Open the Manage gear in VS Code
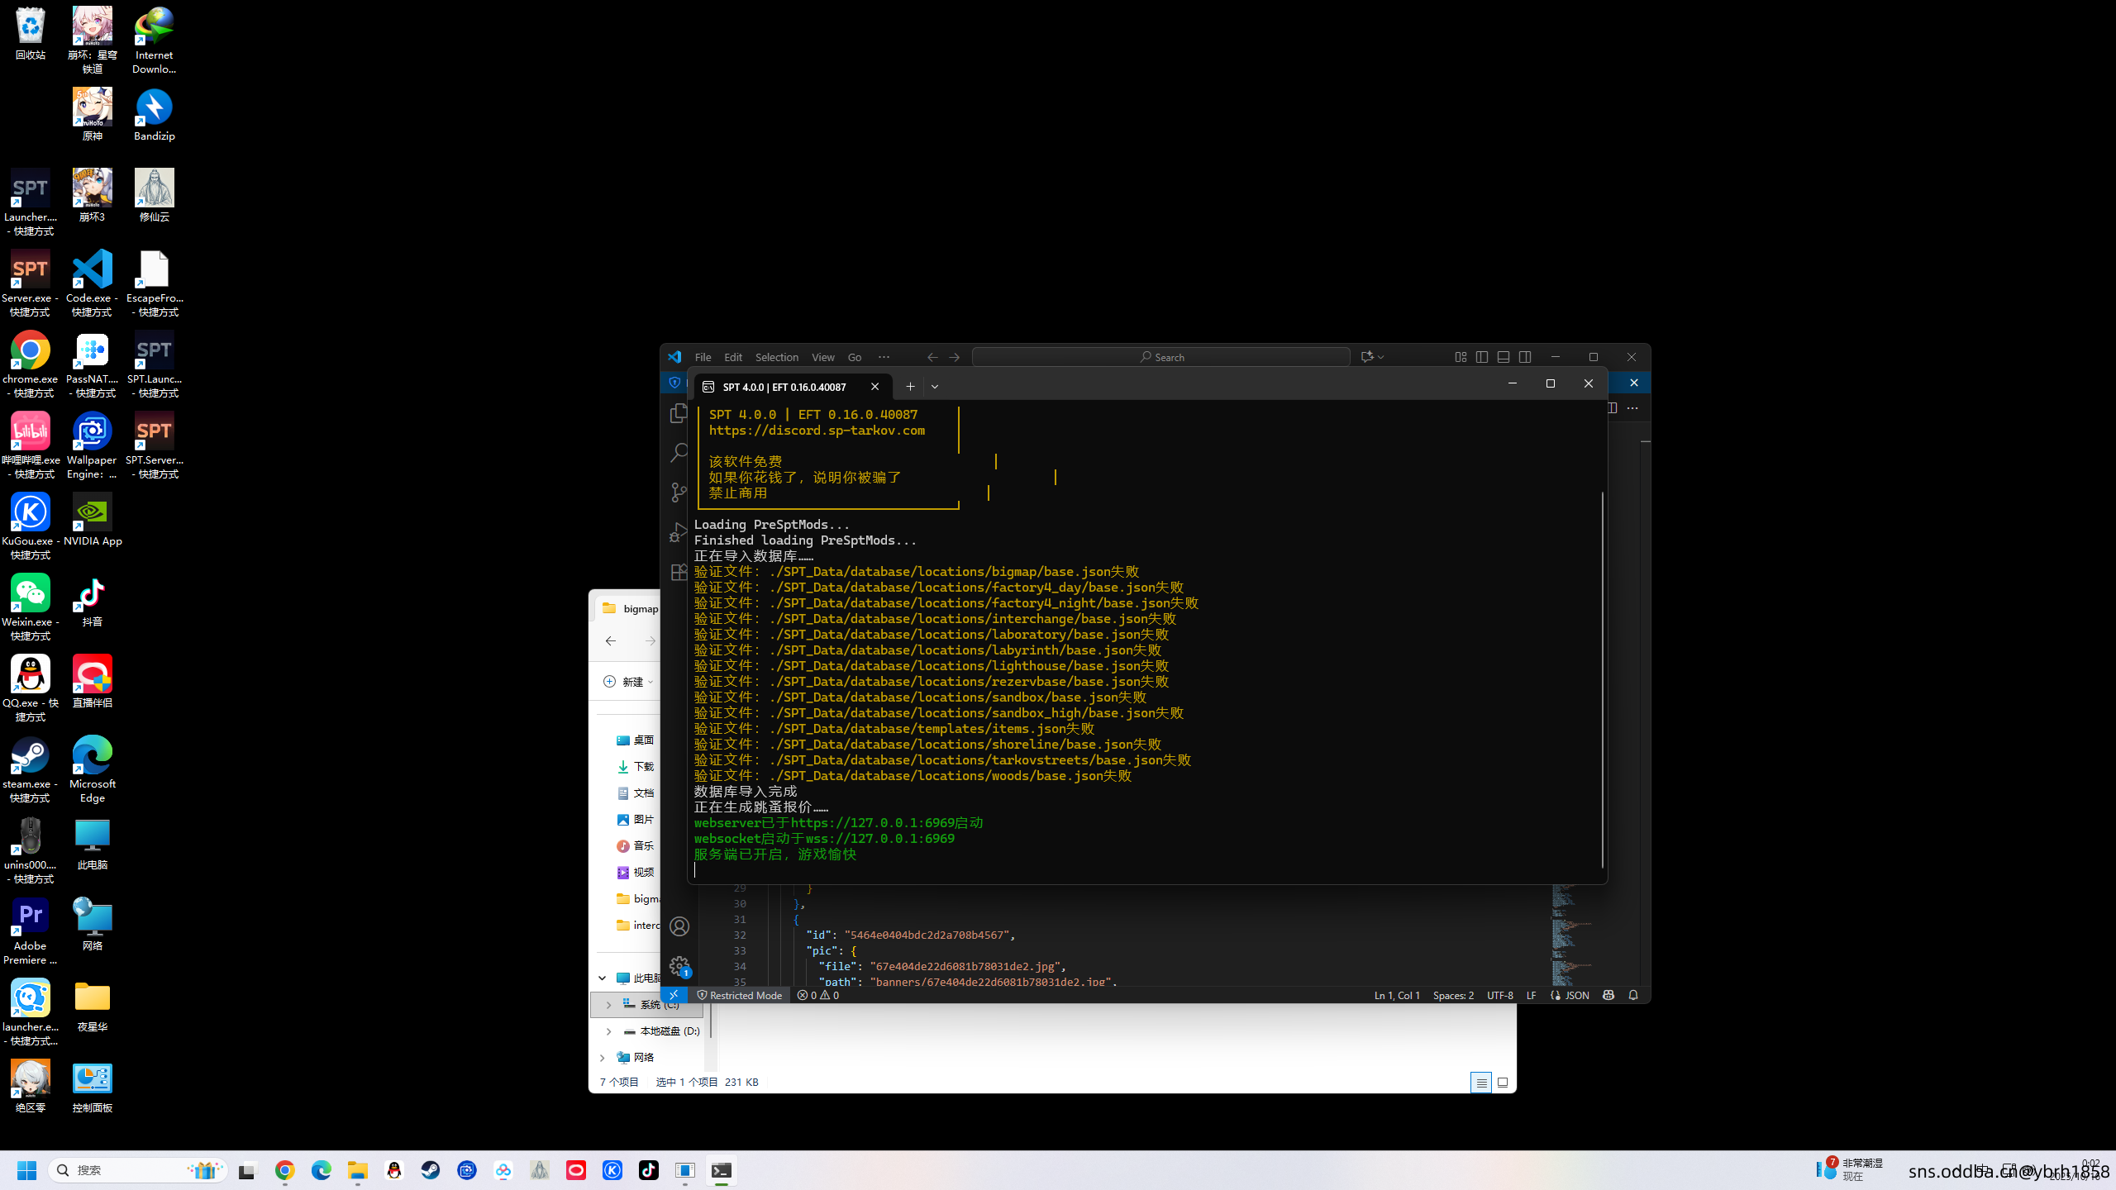Viewport: 2116px width, 1190px height. tap(679, 965)
